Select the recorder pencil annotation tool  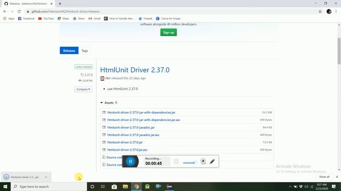[x=212, y=161]
